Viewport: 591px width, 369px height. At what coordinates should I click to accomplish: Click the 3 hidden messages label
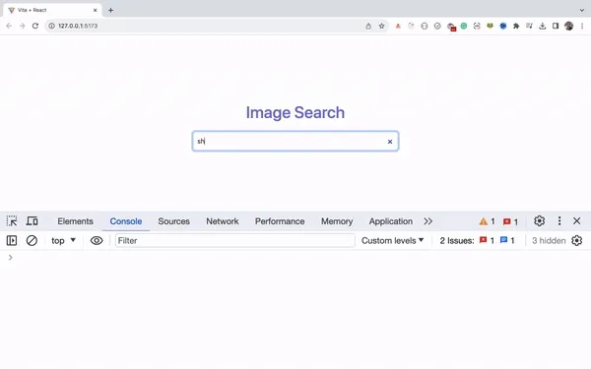click(549, 241)
